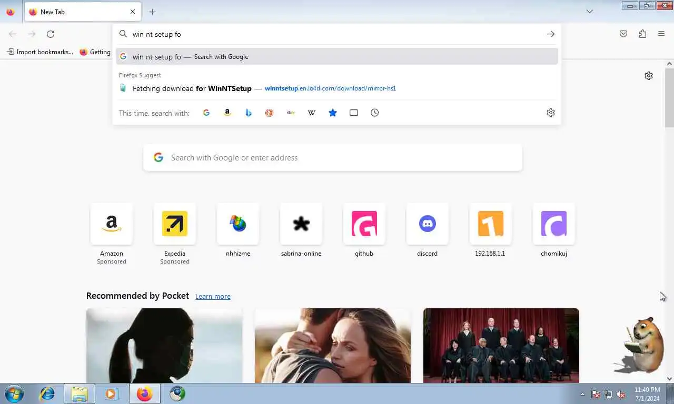The image size is (674, 404).
Task: Open Action Center flag tray icon
Action: pos(596,394)
